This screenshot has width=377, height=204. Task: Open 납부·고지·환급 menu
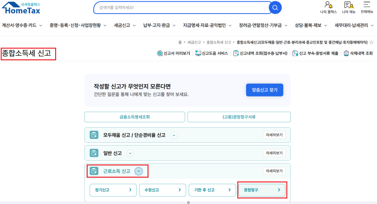coord(159,25)
